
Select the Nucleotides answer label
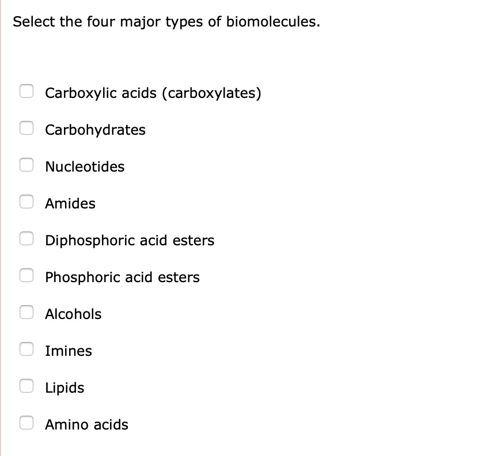(85, 167)
